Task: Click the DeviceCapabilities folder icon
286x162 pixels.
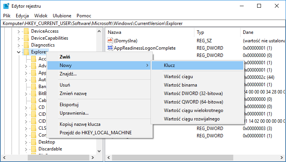Action: 27,38
